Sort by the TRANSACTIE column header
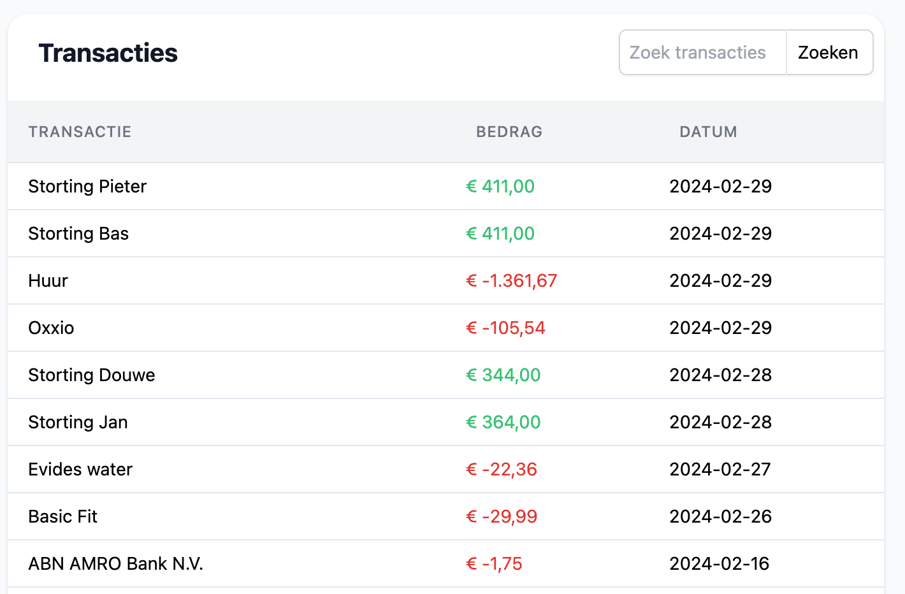Screen dimensions: 905x594 tap(80, 132)
